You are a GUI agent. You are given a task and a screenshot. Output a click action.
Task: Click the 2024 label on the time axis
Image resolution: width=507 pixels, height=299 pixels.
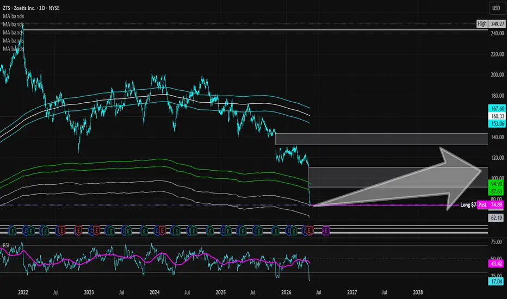[x=154, y=292]
